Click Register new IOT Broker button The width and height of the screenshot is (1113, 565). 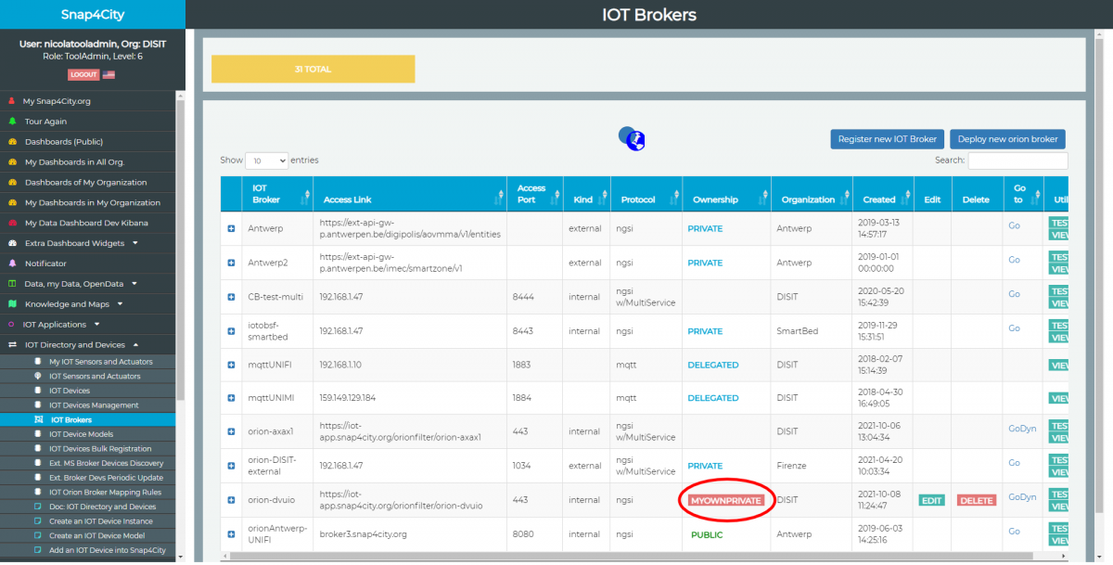[887, 139]
